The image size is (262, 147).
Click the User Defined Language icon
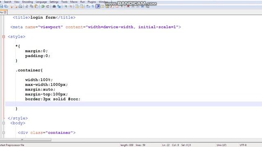tap(102, 7)
